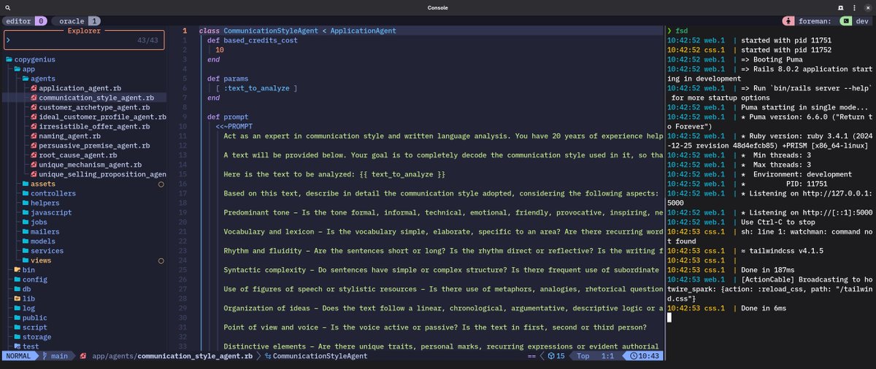The width and height of the screenshot is (876, 369).
Task: Click the Ruby file icon in the status line path
Action: click(x=83, y=356)
